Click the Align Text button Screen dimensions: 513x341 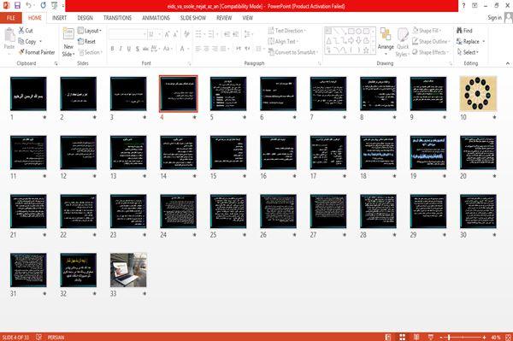click(x=283, y=41)
